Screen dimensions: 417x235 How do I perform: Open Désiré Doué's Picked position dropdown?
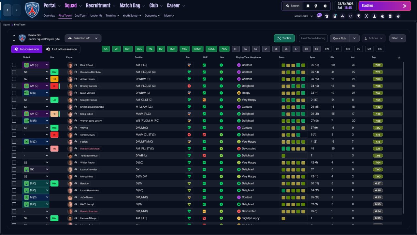coord(36,65)
